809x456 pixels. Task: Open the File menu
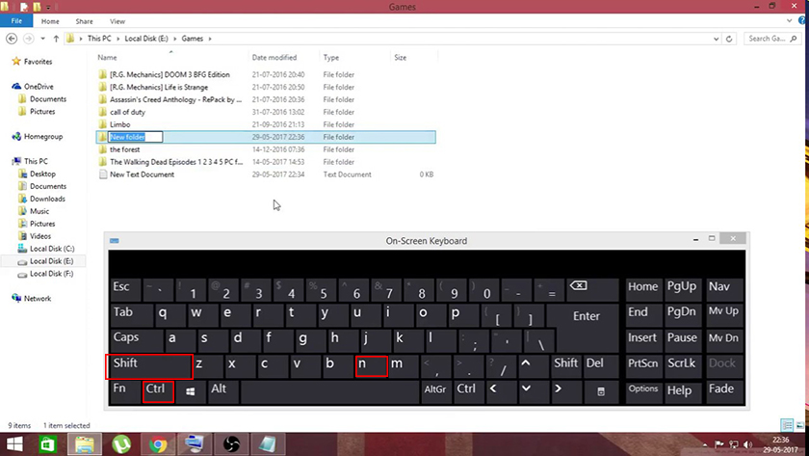click(16, 20)
